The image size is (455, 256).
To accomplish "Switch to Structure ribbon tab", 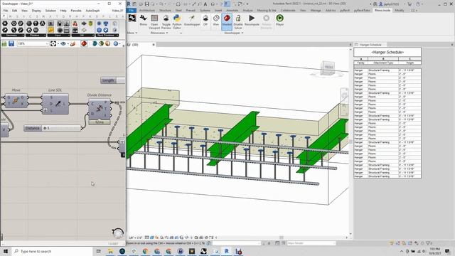I will tap(165, 10).
